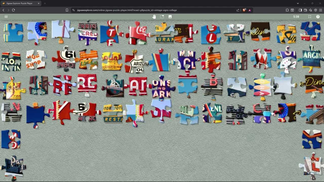324x182 pixels.
Task: Pick the Coca-Cola puzzle piece
Action: click(x=137, y=33)
